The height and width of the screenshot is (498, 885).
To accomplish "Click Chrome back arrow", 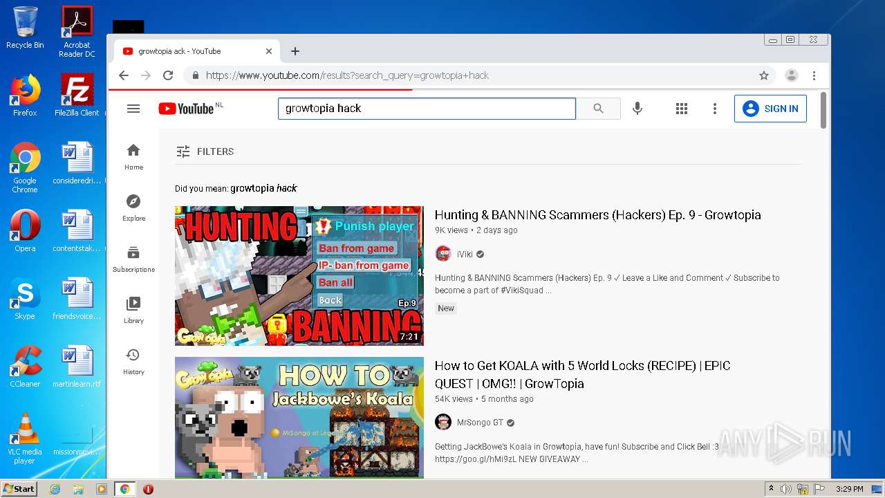I will click(124, 75).
